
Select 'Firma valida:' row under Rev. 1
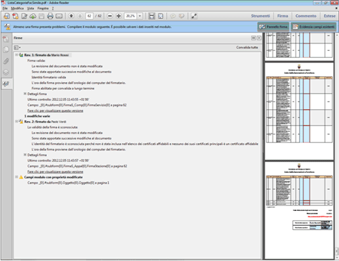[x=37, y=60]
